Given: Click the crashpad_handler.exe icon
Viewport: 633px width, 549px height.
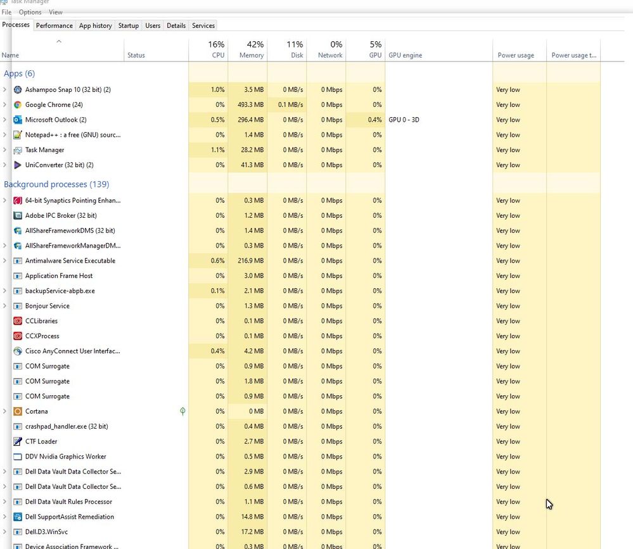Looking at the screenshot, I should coord(17,426).
